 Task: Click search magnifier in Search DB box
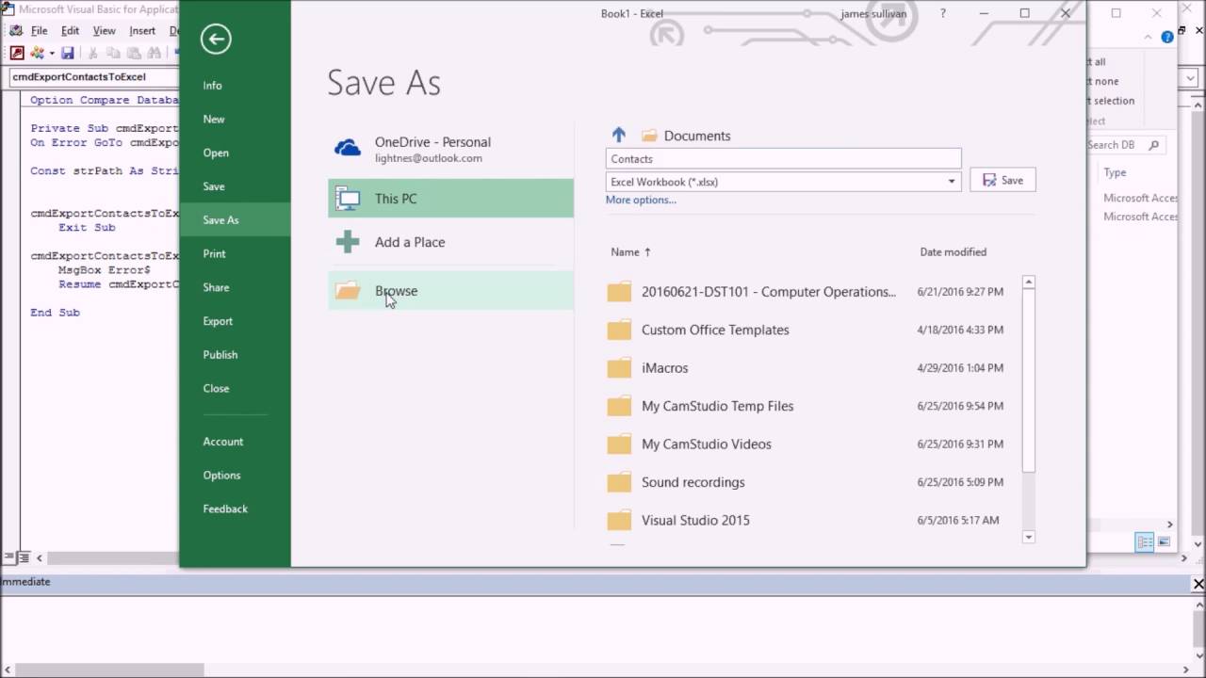[1153, 145]
